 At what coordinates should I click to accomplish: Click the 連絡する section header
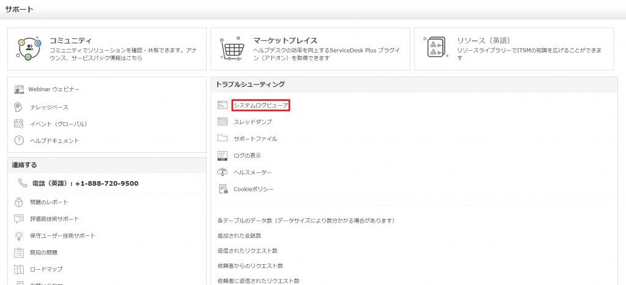point(24,165)
